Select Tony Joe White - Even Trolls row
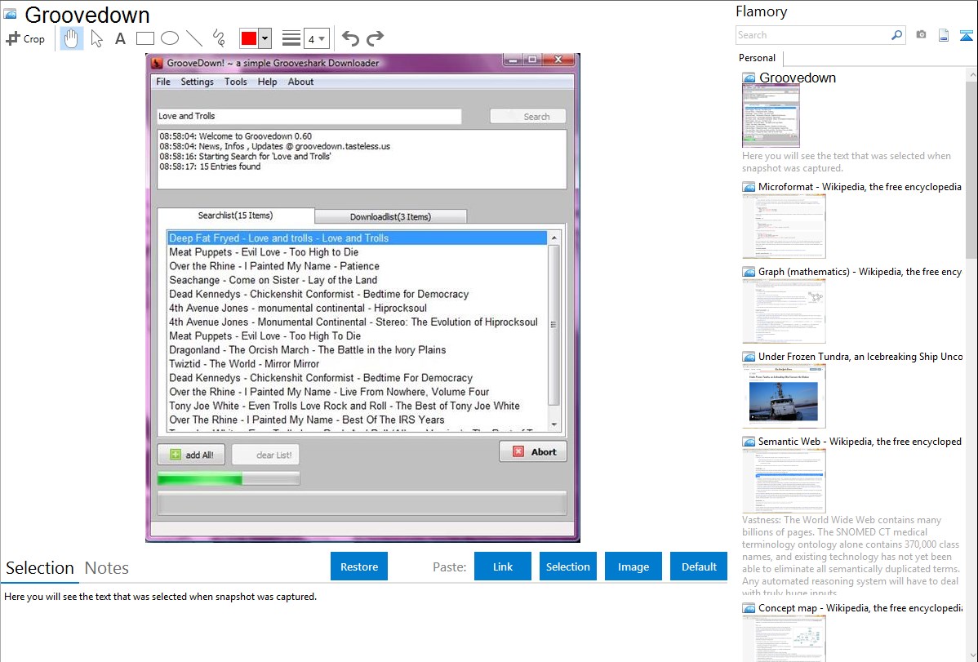Screen dimensions: 978x662 pyautogui.click(x=357, y=406)
